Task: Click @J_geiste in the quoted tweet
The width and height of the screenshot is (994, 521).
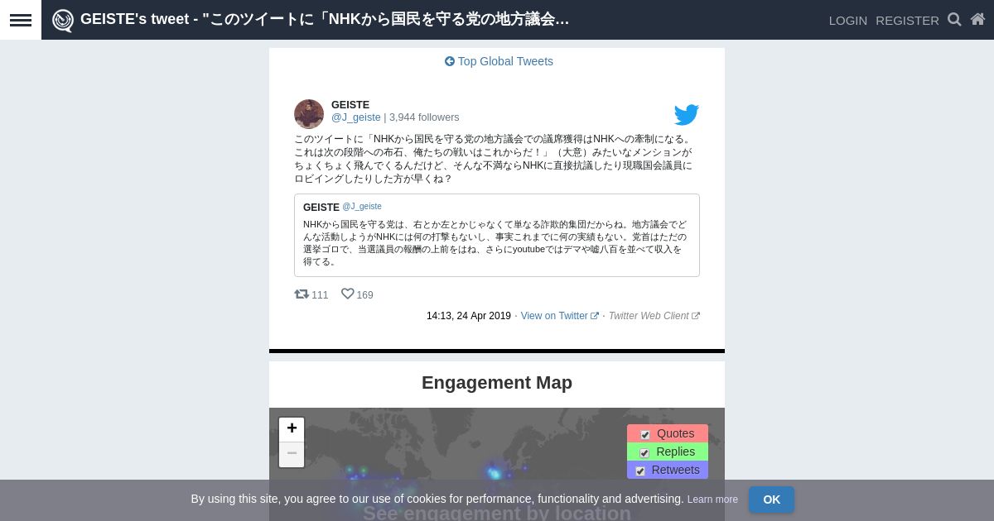Action: (362, 207)
